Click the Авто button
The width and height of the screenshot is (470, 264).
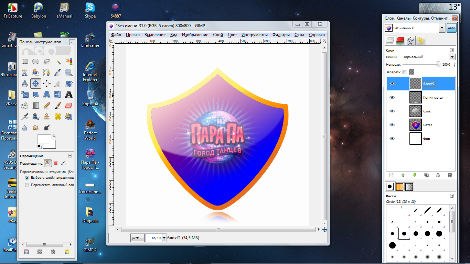click(451, 28)
